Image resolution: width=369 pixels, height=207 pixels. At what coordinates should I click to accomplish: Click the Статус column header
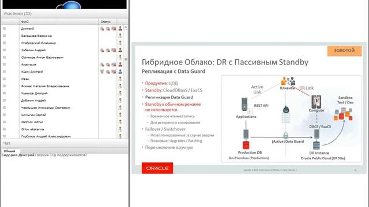click(x=108, y=22)
